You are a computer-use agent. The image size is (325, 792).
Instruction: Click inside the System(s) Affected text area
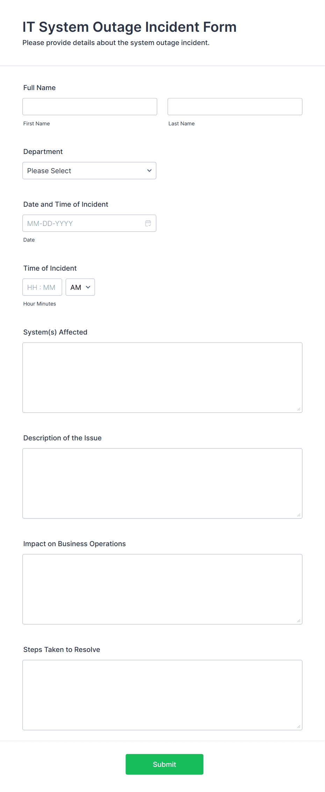tap(162, 377)
